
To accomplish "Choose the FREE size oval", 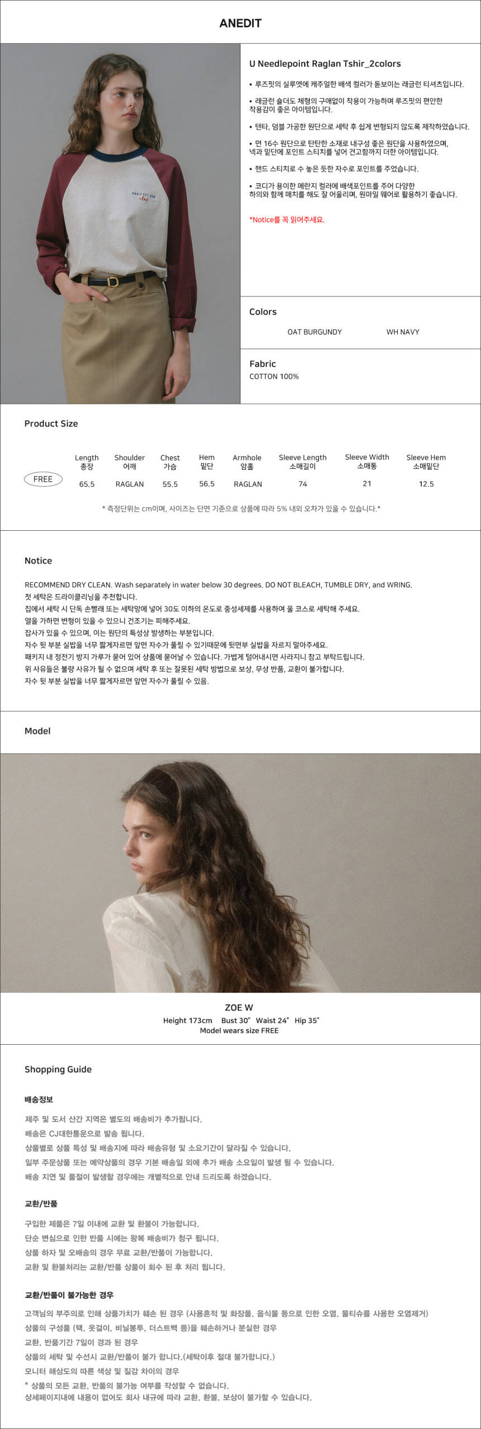I will pyautogui.click(x=43, y=479).
